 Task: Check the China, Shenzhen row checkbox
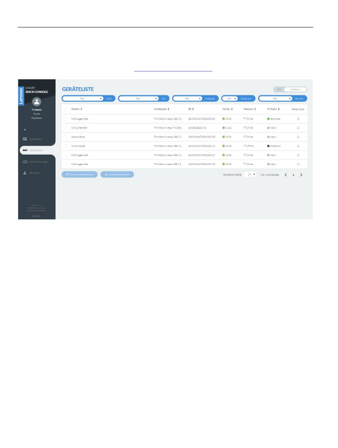65,128
